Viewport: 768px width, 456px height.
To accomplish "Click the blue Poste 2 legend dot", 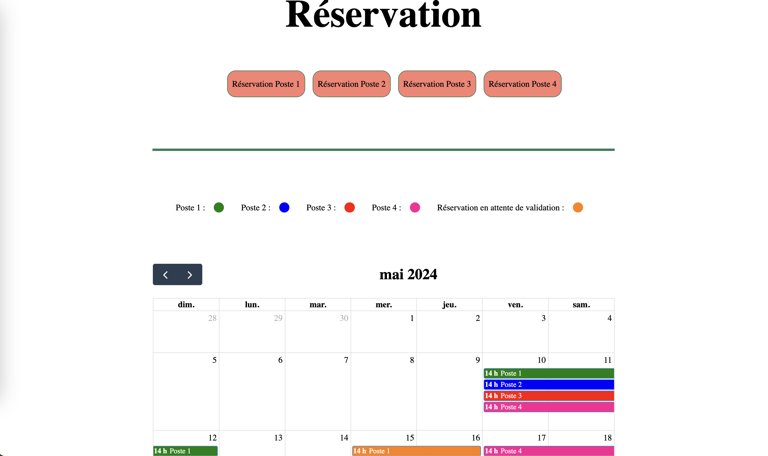I will click(284, 207).
